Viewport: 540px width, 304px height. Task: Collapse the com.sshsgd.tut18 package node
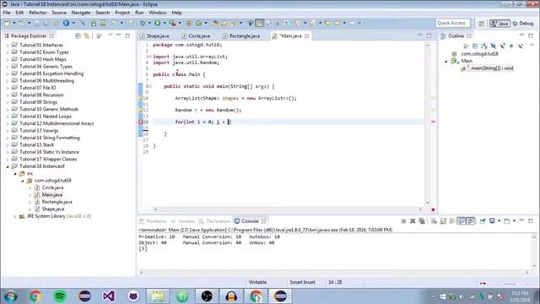(23, 181)
